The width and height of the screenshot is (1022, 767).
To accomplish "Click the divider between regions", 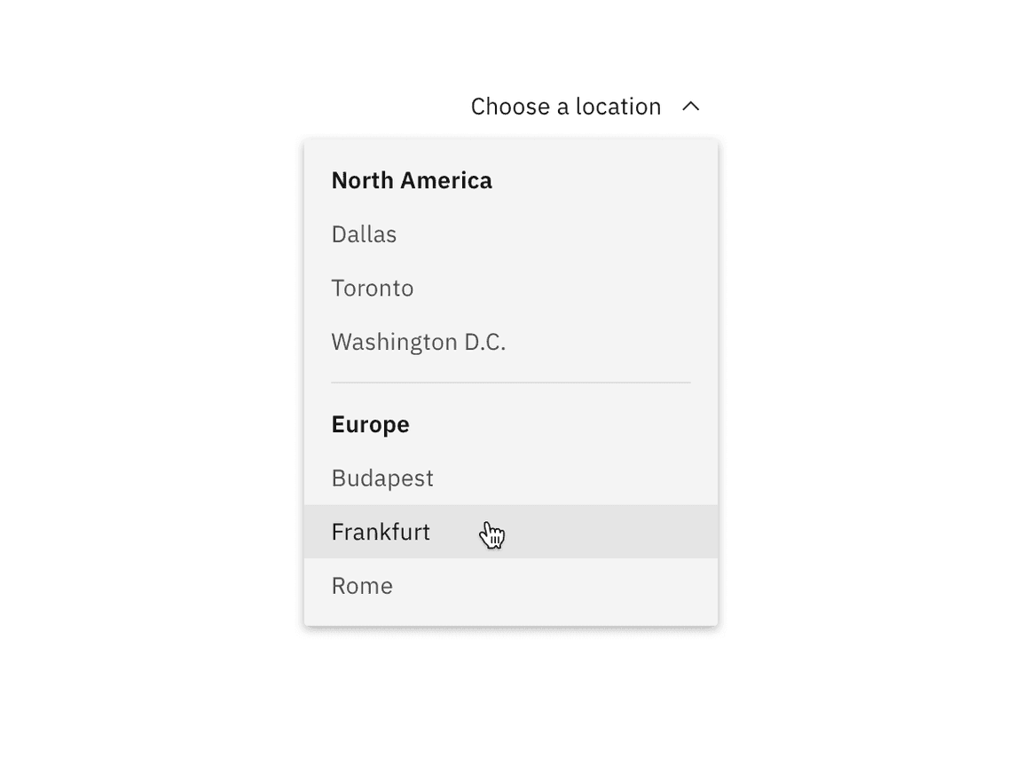I will pos(510,382).
